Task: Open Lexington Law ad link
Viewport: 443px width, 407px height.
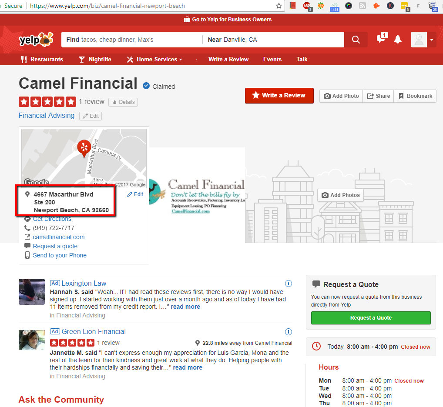Action: (x=84, y=283)
